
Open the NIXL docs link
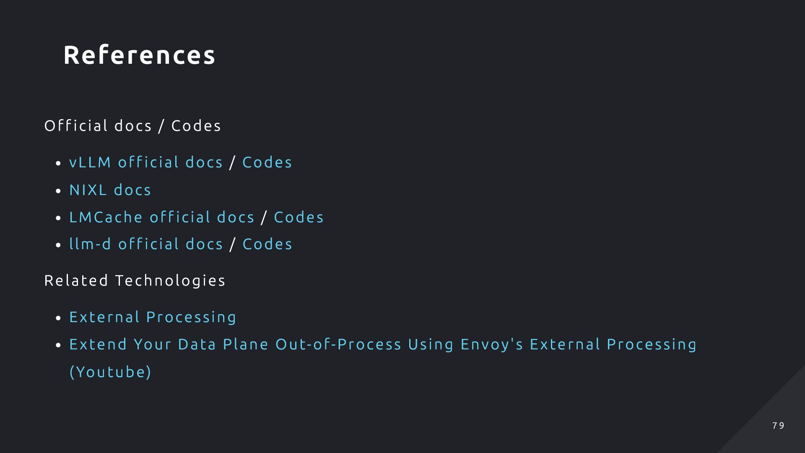coord(110,190)
